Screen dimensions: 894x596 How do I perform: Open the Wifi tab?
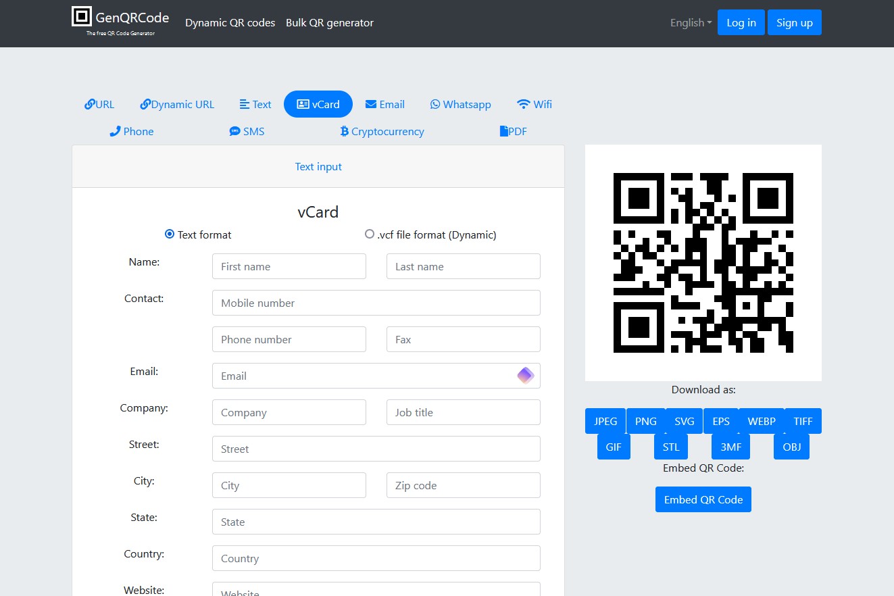pyautogui.click(x=535, y=104)
